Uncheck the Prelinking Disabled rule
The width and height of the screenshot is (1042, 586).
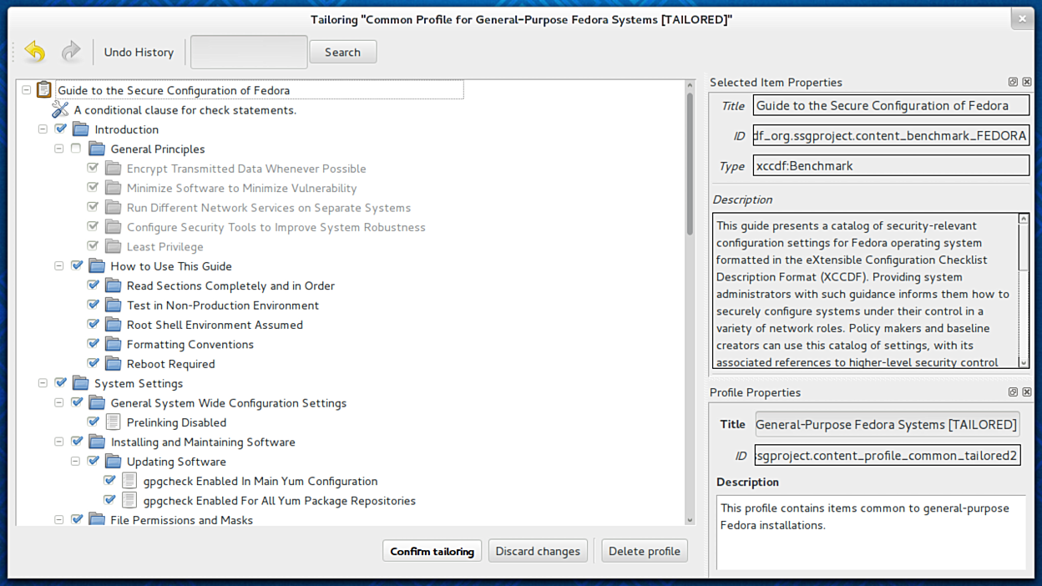93,422
